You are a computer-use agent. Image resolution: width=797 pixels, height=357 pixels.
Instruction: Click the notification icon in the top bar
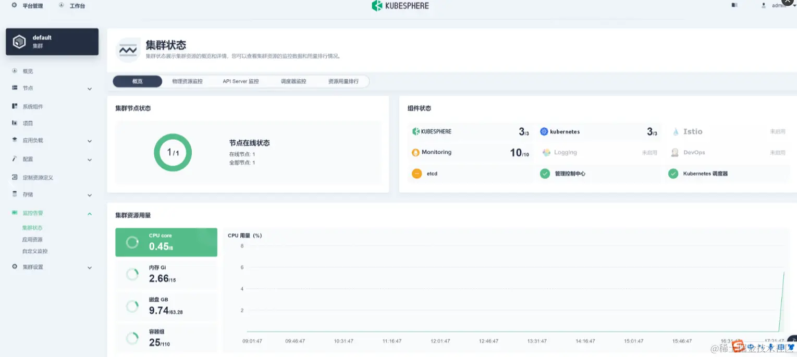[734, 5]
